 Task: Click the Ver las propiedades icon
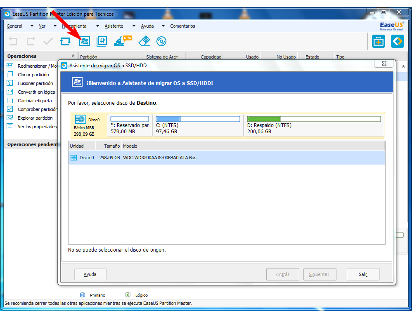(x=10, y=126)
